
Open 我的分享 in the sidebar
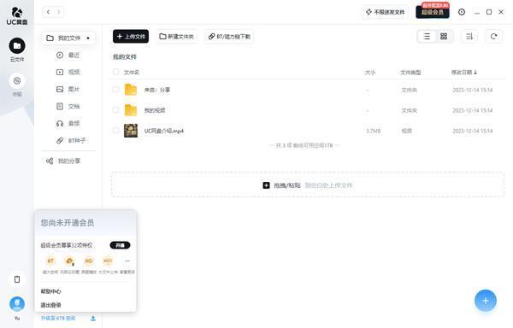point(63,161)
